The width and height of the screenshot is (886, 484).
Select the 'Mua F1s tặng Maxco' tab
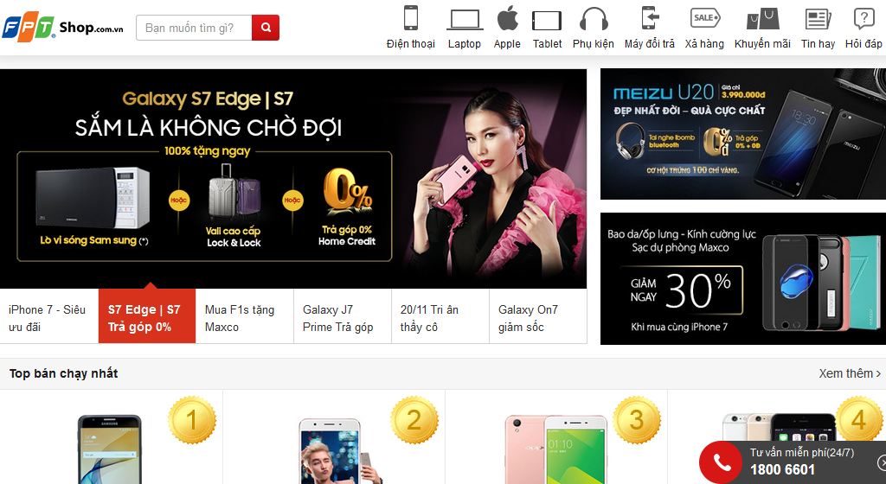coord(245,316)
